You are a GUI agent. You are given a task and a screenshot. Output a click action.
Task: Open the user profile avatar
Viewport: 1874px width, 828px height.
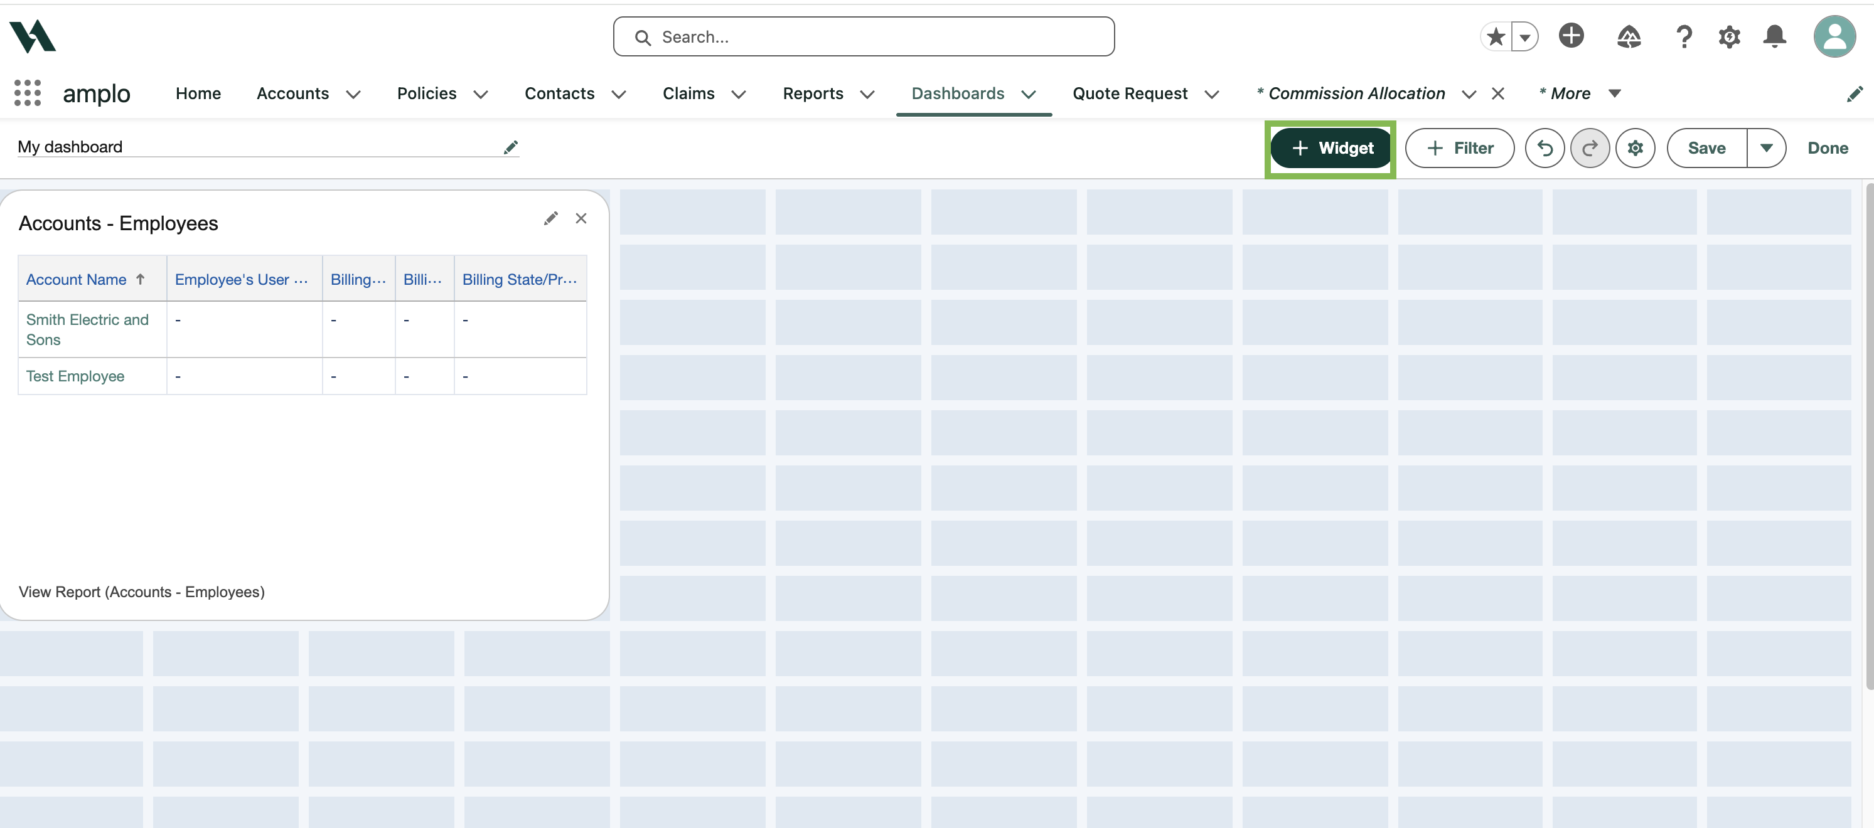(1834, 36)
